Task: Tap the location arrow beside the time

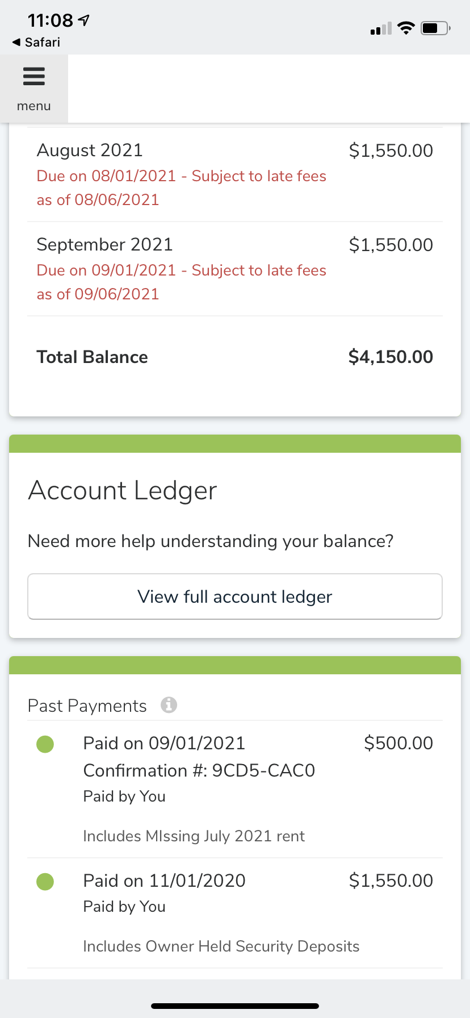Action: coord(85,20)
